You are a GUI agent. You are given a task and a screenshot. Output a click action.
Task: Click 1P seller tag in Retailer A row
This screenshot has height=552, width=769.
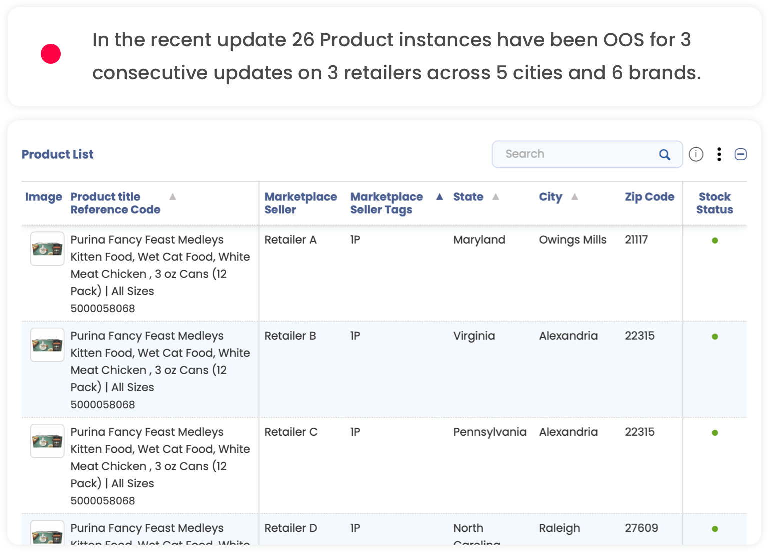tap(355, 240)
